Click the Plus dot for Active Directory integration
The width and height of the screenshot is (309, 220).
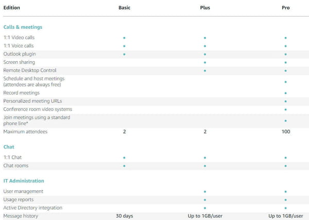pos(205,208)
